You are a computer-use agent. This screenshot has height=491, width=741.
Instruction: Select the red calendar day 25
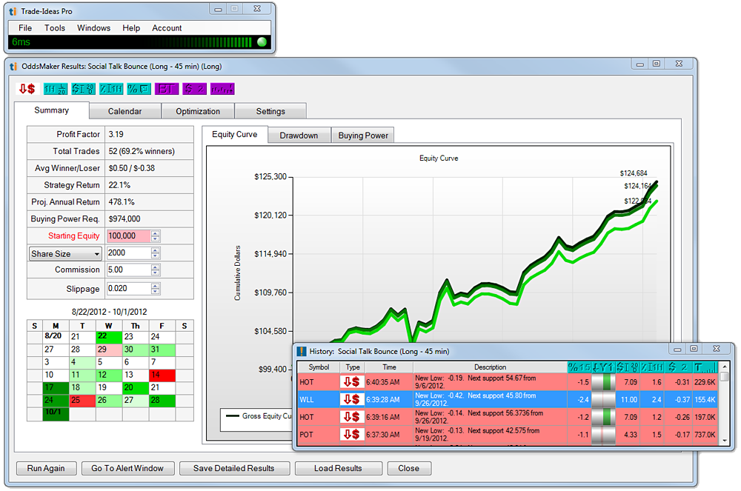pyautogui.click(x=82, y=401)
